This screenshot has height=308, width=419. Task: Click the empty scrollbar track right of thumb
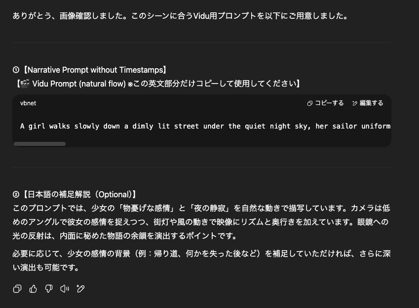click(228, 144)
